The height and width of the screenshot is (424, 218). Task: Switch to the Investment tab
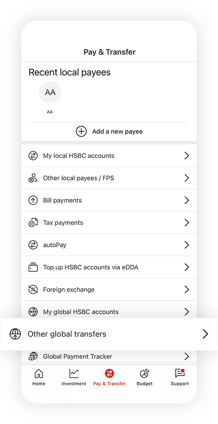[74, 377]
